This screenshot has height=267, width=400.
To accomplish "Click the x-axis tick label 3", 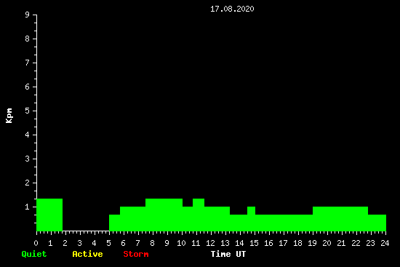I will point(79,243).
